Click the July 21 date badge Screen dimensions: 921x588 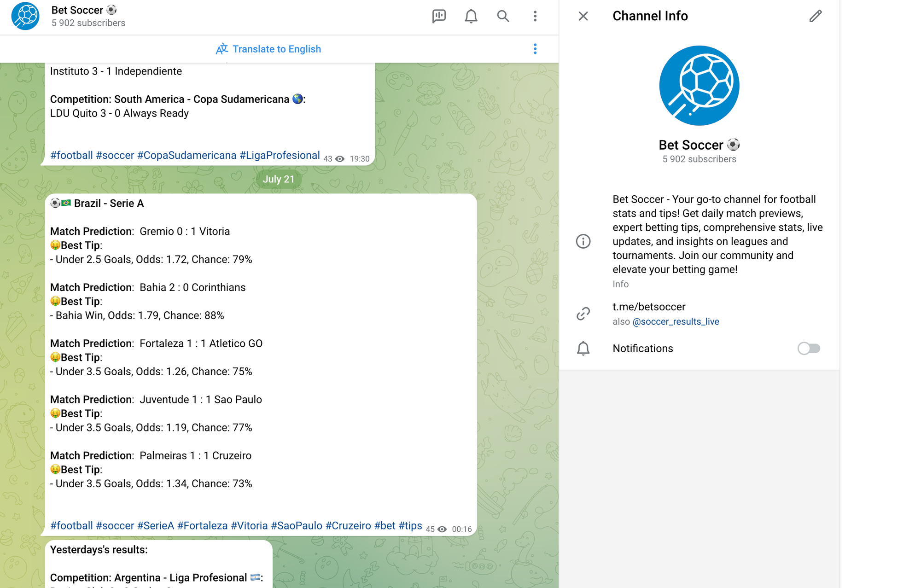pyautogui.click(x=278, y=179)
